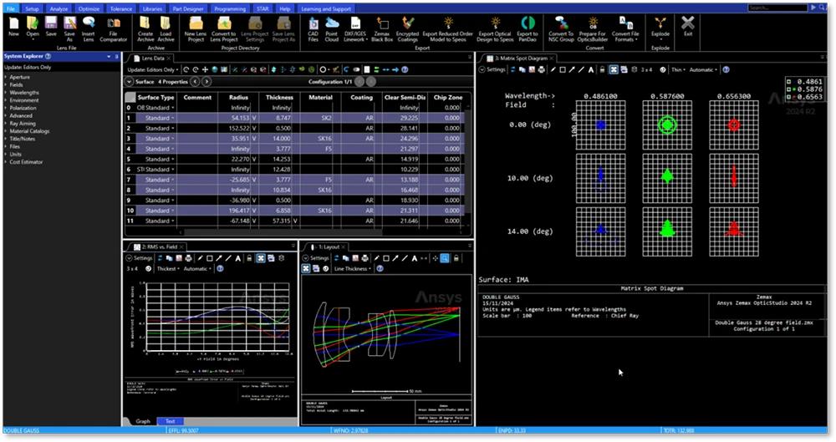Expand the Surface 4 Properties chevron
The image size is (836, 442).
coord(129,82)
